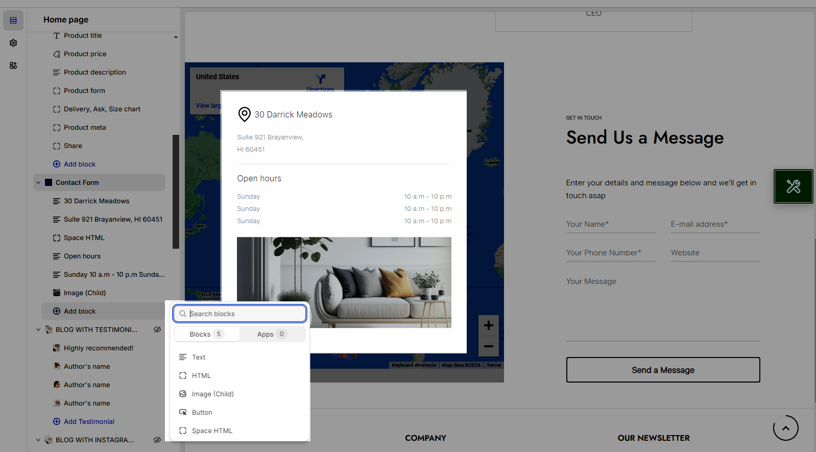Open the app embeds icon in left rail

[x=13, y=65]
